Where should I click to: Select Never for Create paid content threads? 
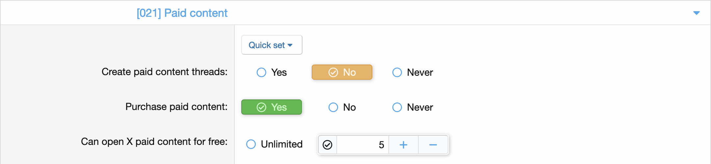pyautogui.click(x=412, y=72)
